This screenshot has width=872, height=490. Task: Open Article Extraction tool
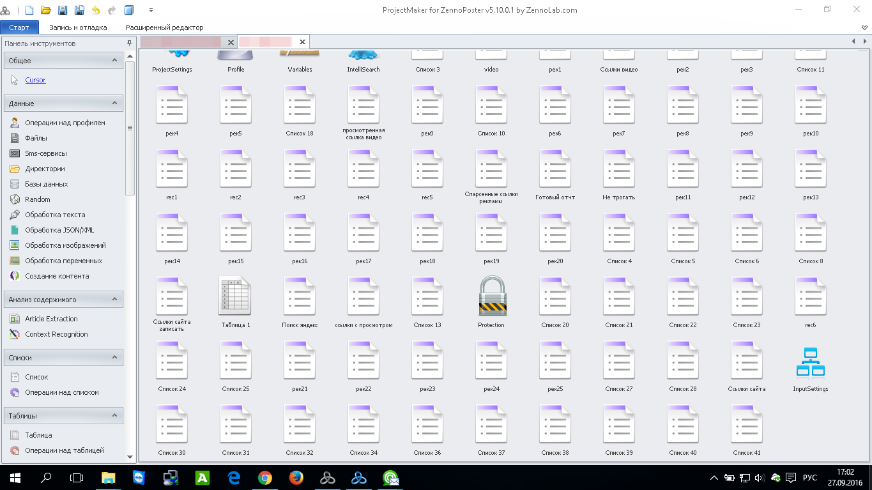51,319
